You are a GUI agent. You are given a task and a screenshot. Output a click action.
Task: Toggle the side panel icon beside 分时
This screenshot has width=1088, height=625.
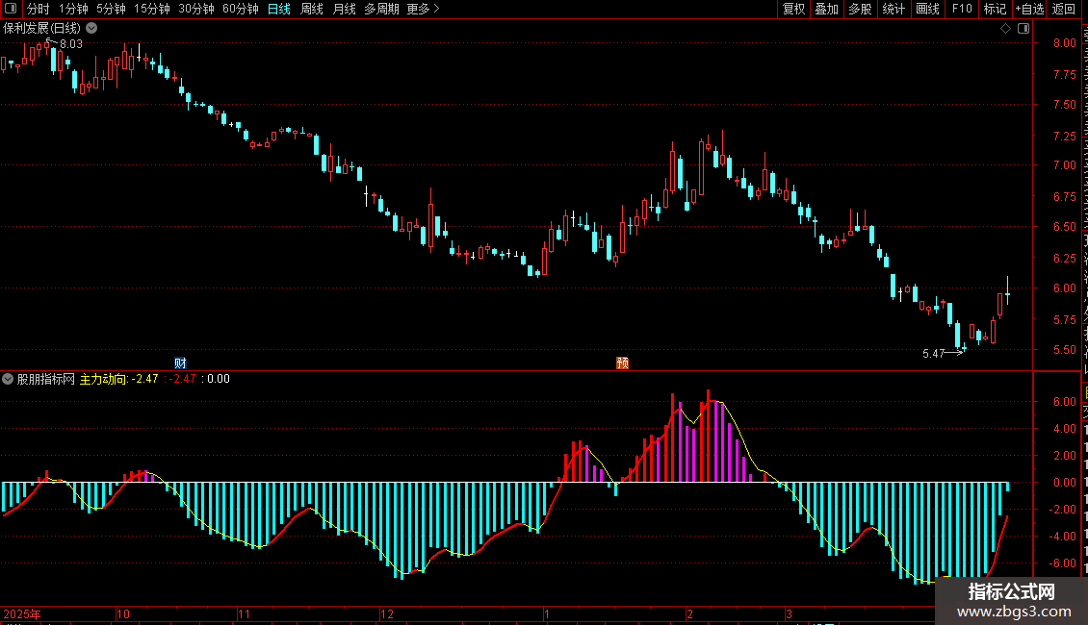coord(11,9)
